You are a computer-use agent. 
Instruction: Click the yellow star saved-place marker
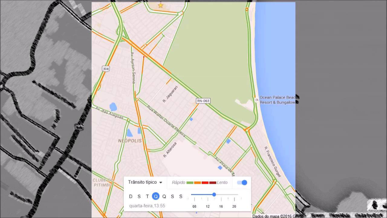click(x=161, y=5)
